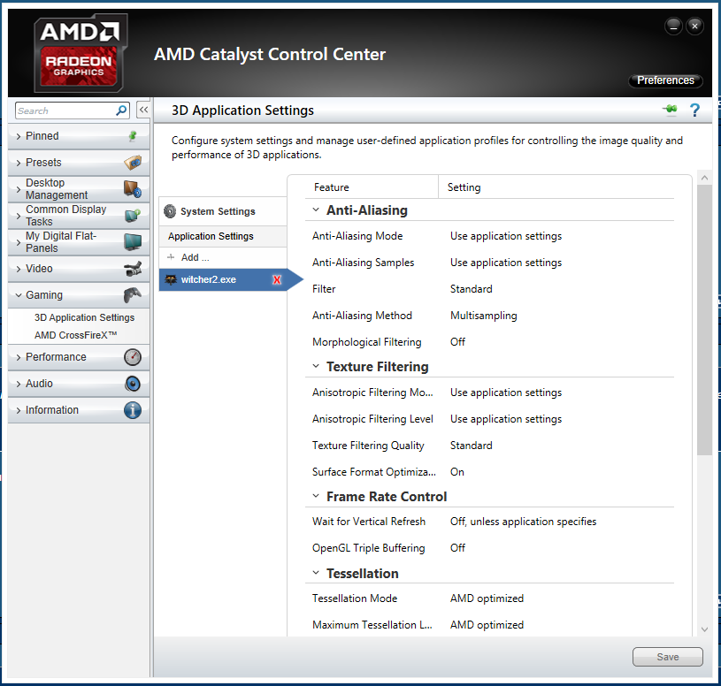Screen dimensions: 721x686
Task: Collapse the sidebar with the double-chevron button
Action: [143, 111]
